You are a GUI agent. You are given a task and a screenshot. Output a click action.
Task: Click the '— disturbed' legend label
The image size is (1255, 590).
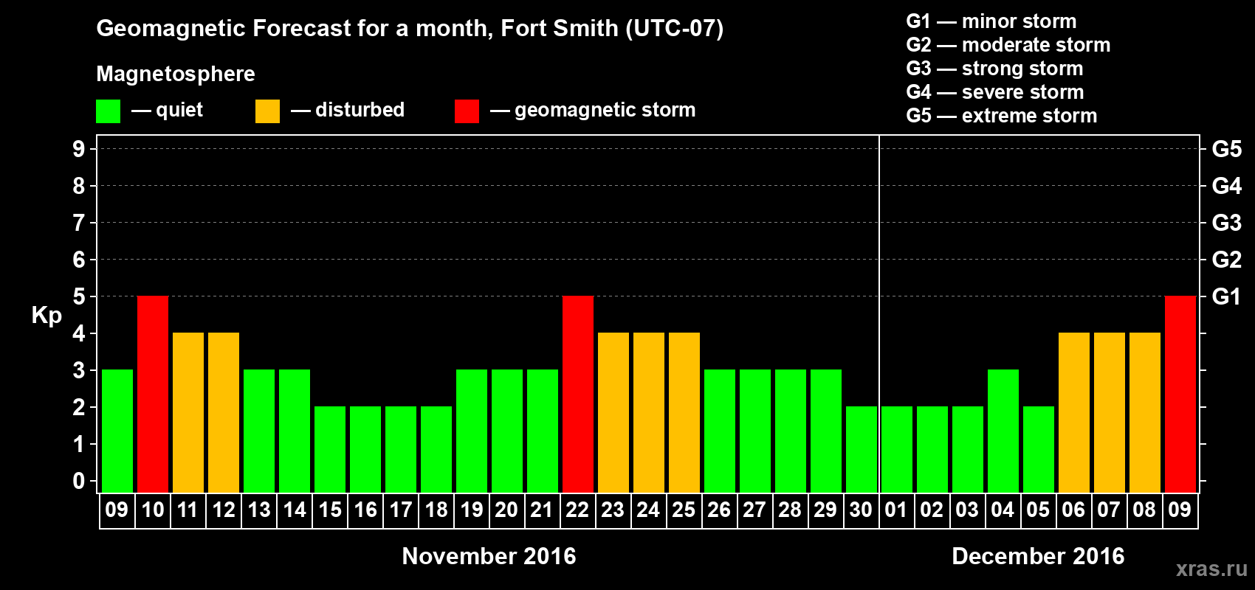(x=348, y=110)
